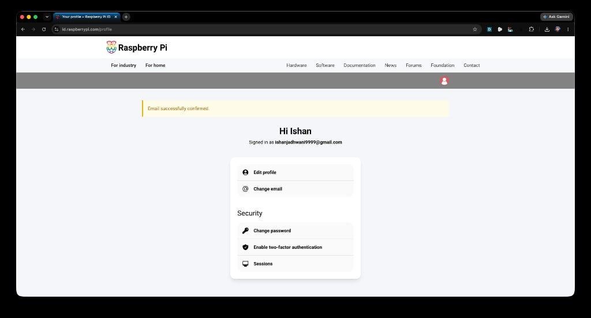Click the at-sign icon beside Change email
This screenshot has height=318, width=591.
[x=245, y=189]
